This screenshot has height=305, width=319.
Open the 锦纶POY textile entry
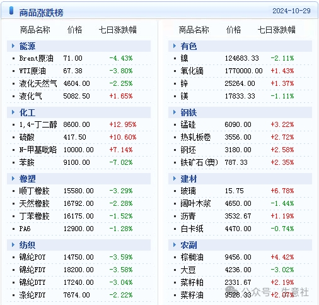tap(32, 257)
